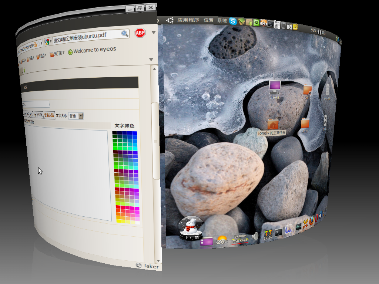Maximize the browser window

[x=140, y=8]
